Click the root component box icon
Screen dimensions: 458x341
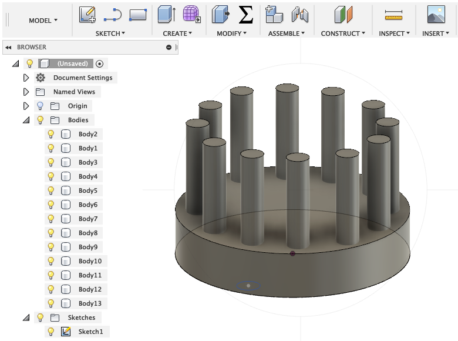44,63
